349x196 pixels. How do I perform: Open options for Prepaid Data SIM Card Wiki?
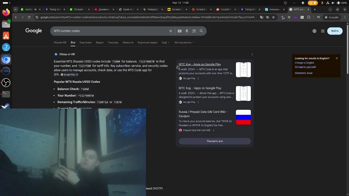click(x=213, y=130)
